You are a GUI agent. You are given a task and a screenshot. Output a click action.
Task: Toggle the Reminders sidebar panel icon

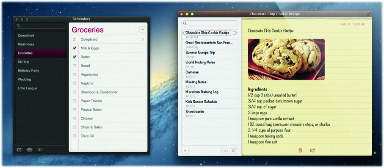coord(19,150)
